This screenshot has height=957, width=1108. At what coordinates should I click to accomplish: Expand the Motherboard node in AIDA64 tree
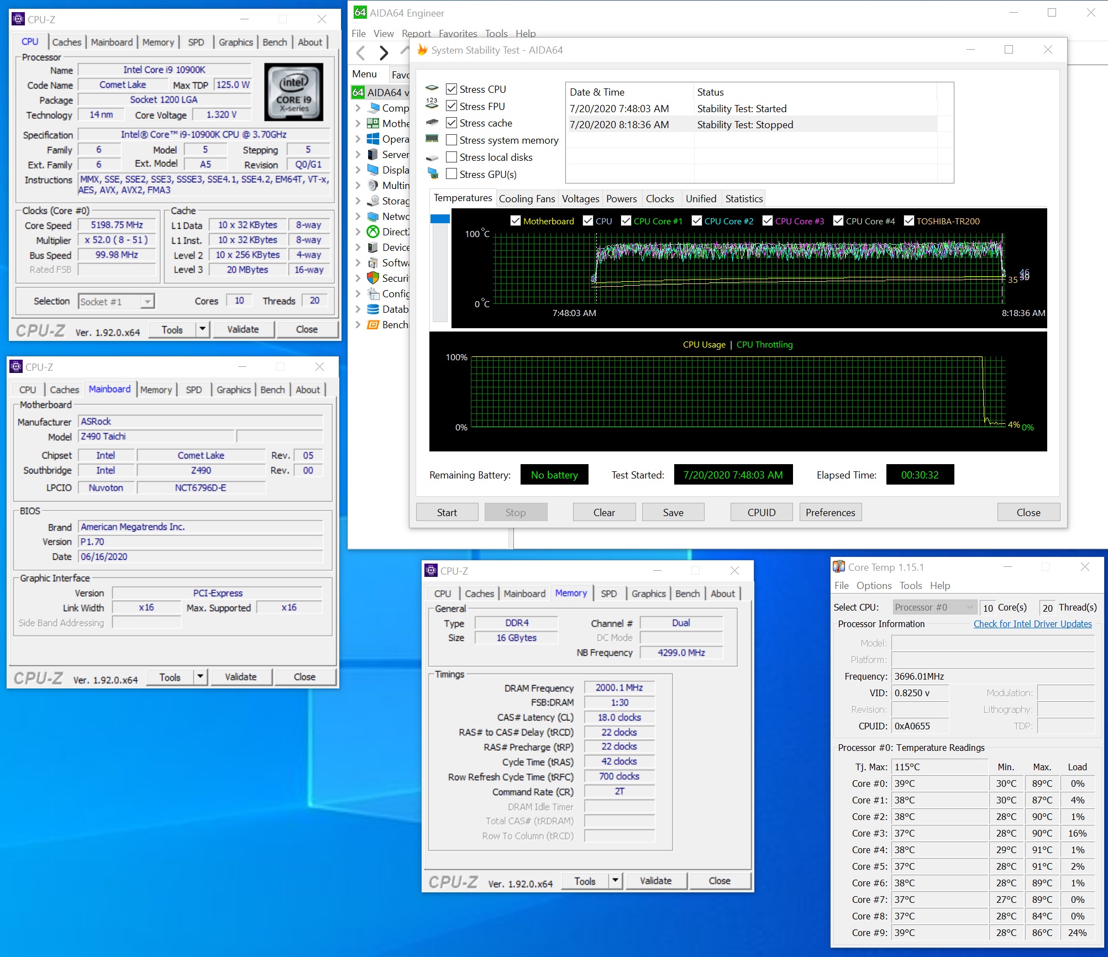point(358,123)
